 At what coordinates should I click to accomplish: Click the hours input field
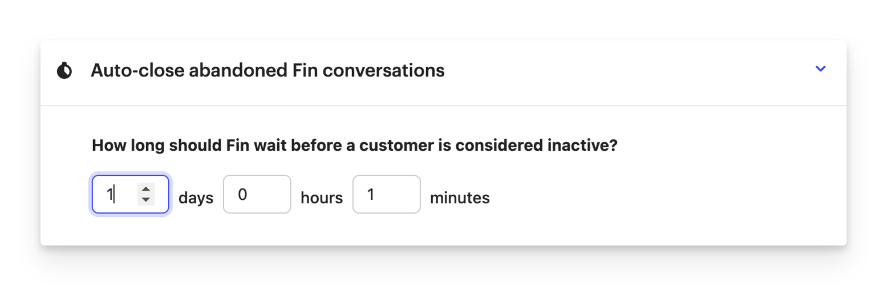point(257,195)
